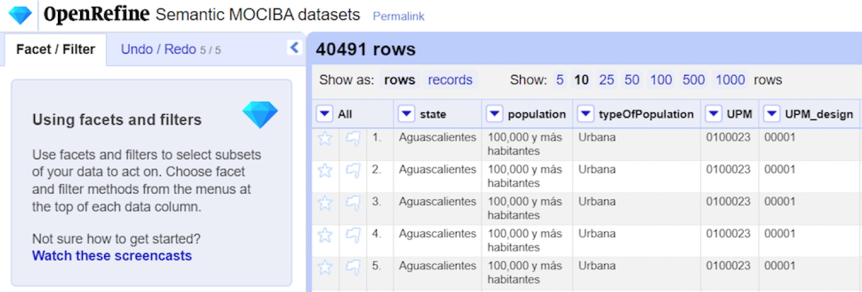This screenshot has width=862, height=292.
Task: Flag row 2
Action: tap(353, 171)
